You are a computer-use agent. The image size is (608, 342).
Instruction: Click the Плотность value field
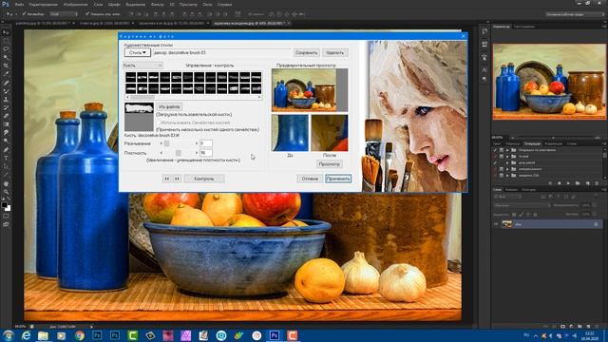(x=206, y=153)
